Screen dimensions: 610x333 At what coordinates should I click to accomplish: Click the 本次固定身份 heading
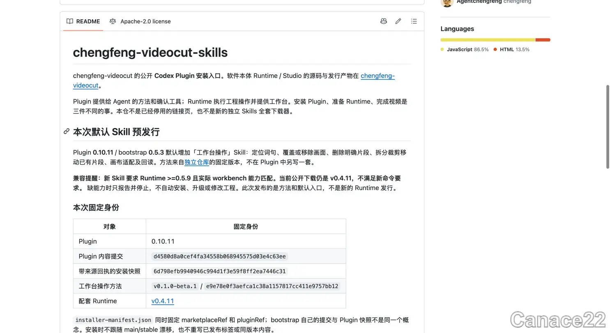[x=96, y=208]
